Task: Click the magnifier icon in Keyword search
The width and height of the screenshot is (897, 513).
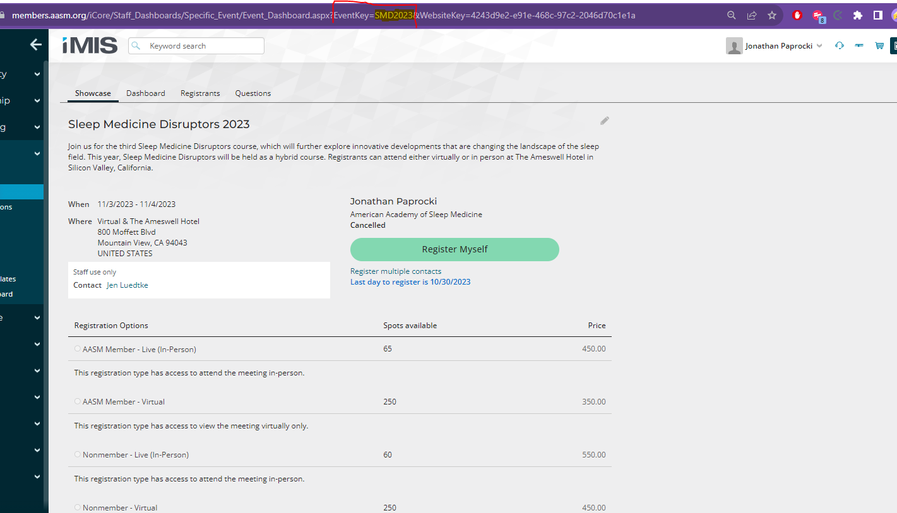Action: [x=136, y=45]
